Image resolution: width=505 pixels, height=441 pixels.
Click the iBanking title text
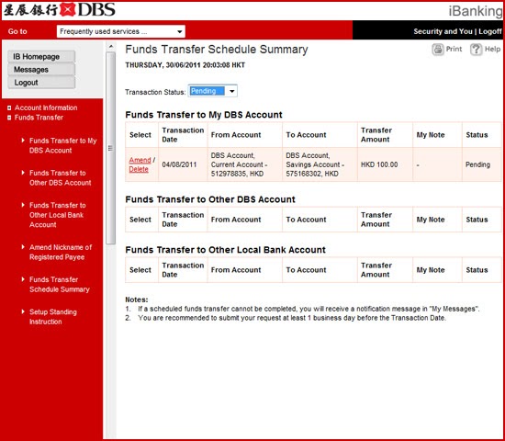(476, 11)
